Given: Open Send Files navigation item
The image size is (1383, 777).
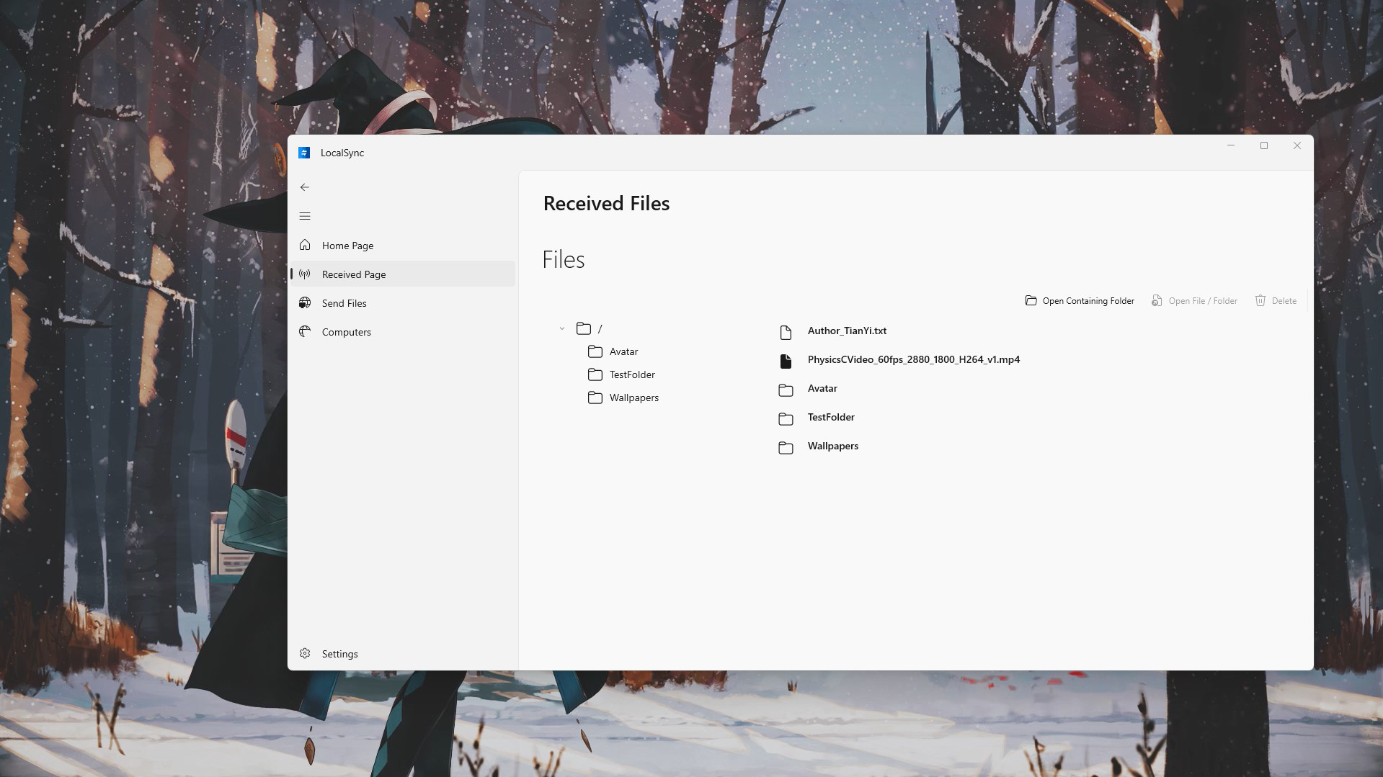Looking at the screenshot, I should click(x=403, y=303).
